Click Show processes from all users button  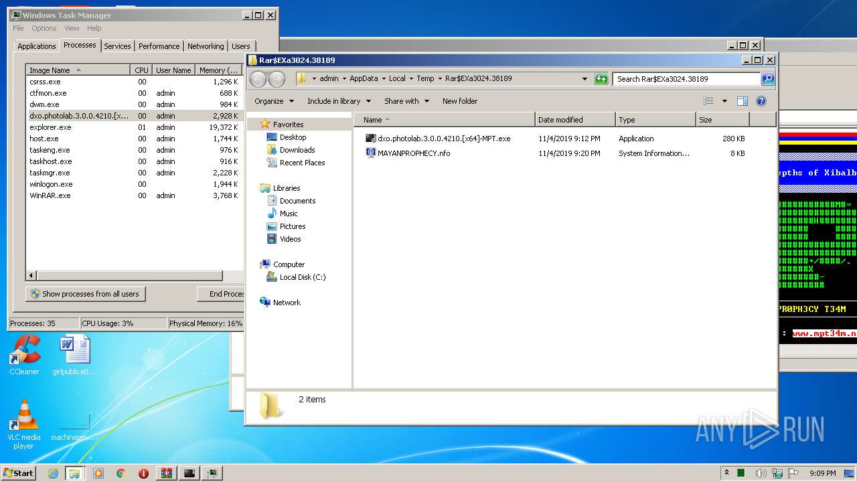[x=86, y=294]
